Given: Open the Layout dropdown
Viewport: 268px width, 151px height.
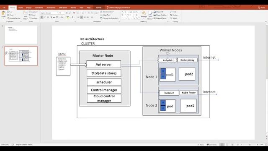Looking at the screenshot, I should (x=33, y=12).
